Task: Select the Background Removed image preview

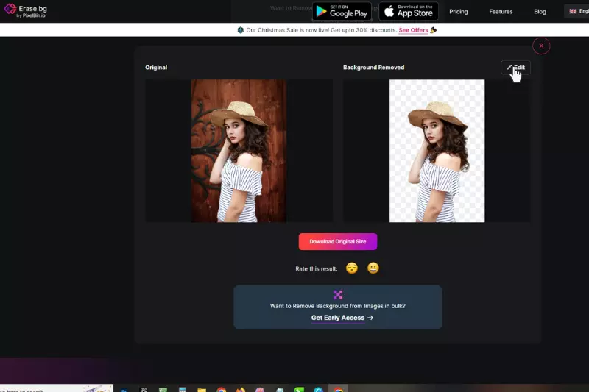Action: [437, 151]
